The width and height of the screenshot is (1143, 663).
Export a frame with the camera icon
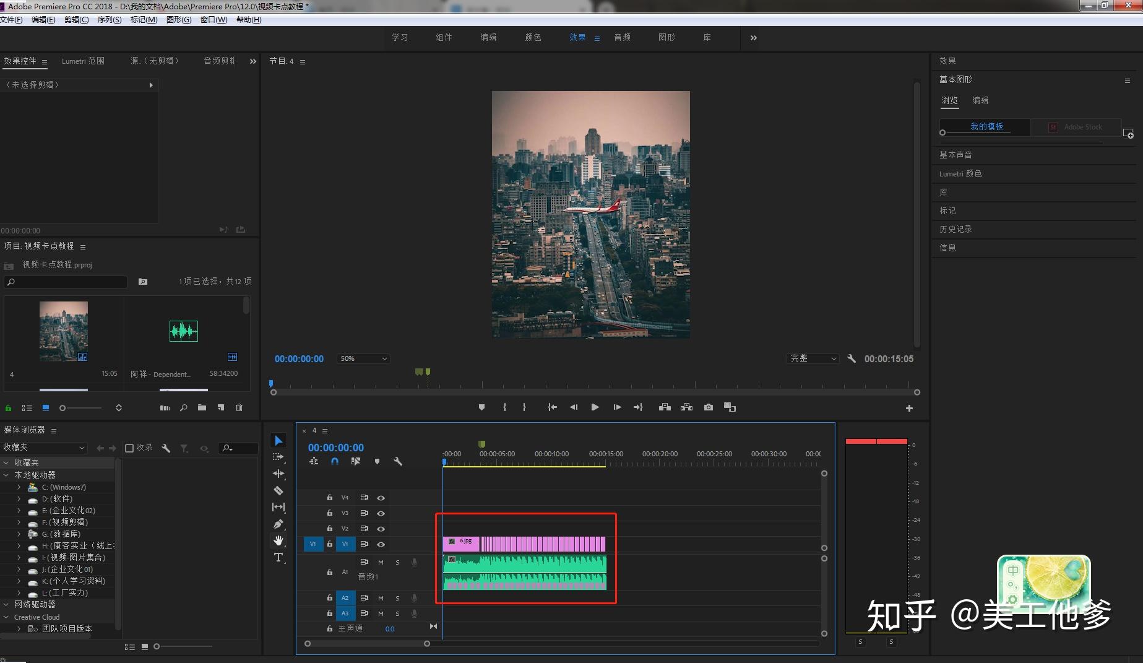point(709,407)
